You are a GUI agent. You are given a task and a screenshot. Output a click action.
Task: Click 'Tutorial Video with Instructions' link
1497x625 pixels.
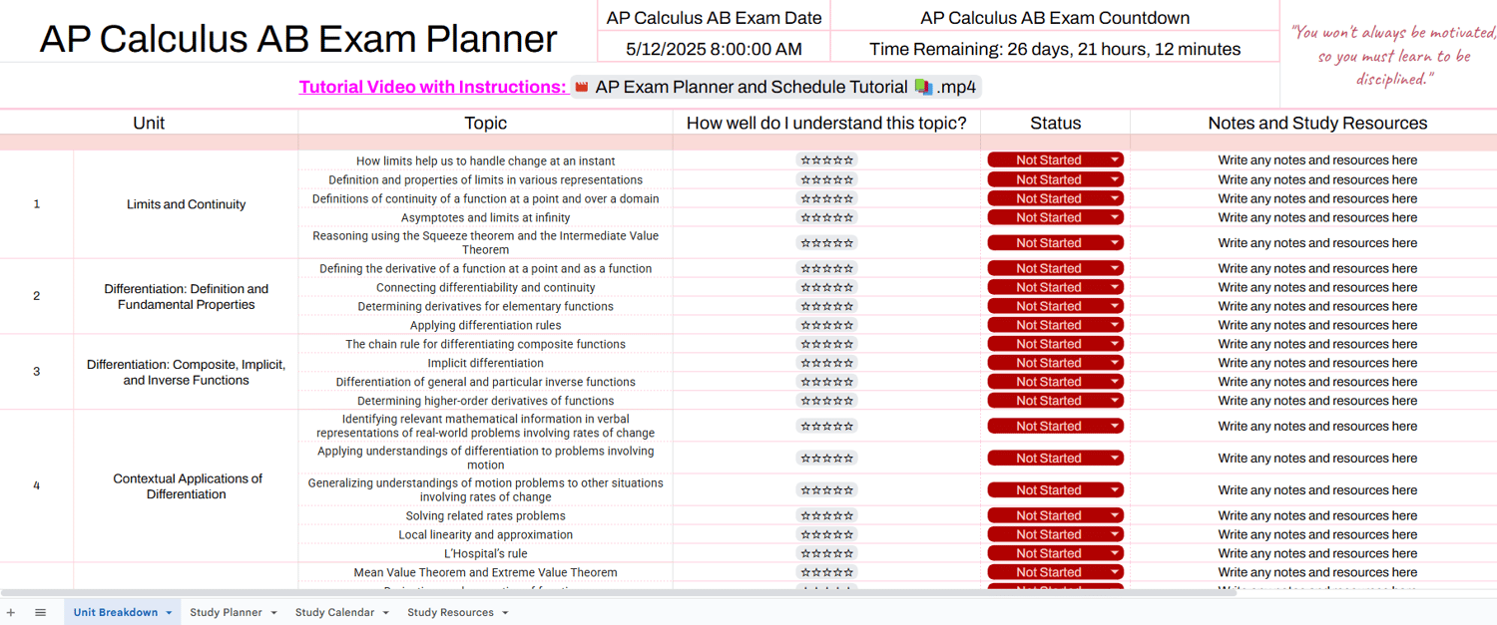click(432, 88)
